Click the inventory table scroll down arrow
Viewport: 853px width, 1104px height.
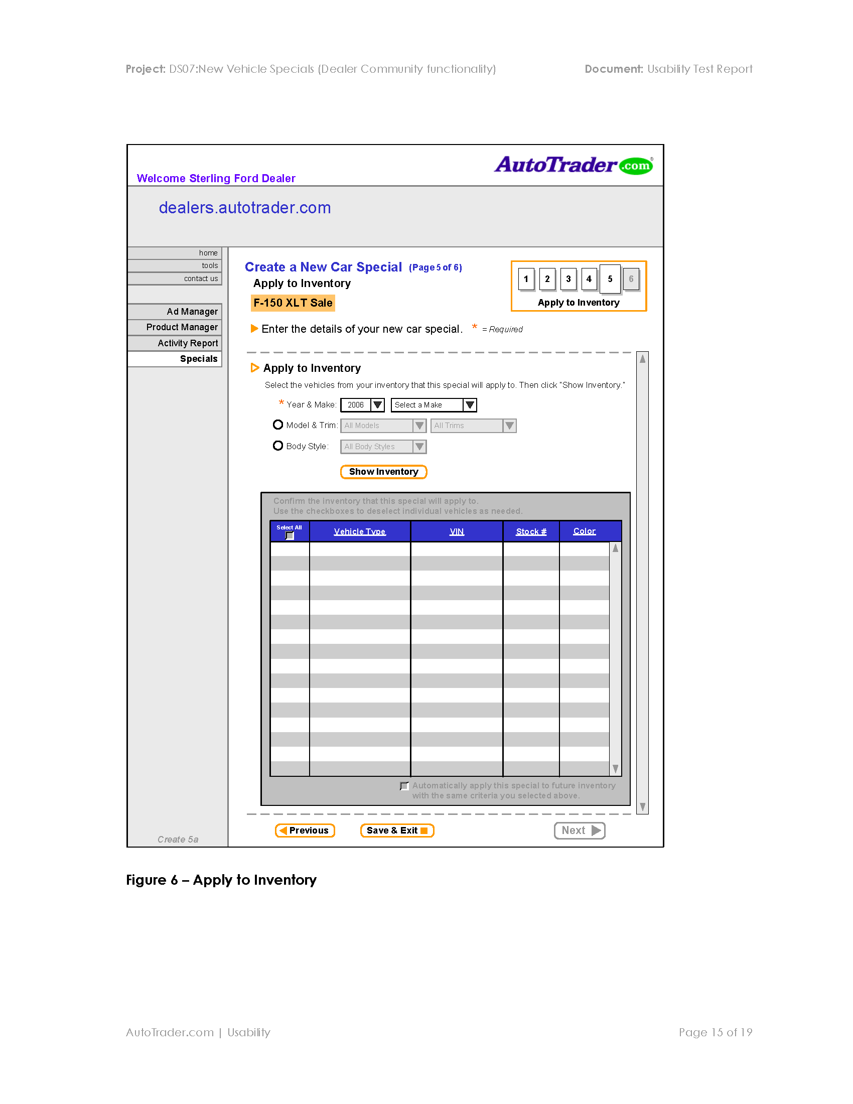pos(615,768)
